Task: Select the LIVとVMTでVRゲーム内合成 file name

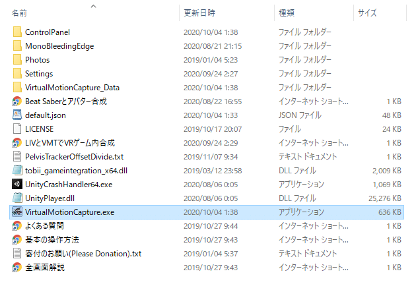Action: (x=70, y=143)
